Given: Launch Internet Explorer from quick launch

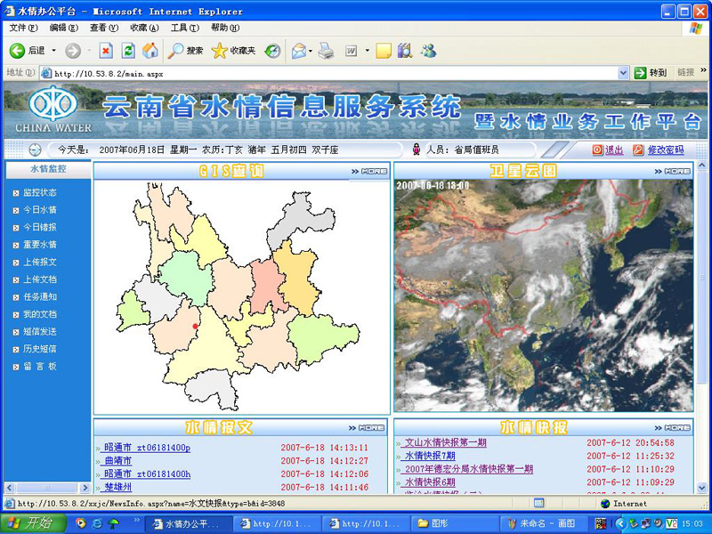Looking at the screenshot, I should point(97,523).
